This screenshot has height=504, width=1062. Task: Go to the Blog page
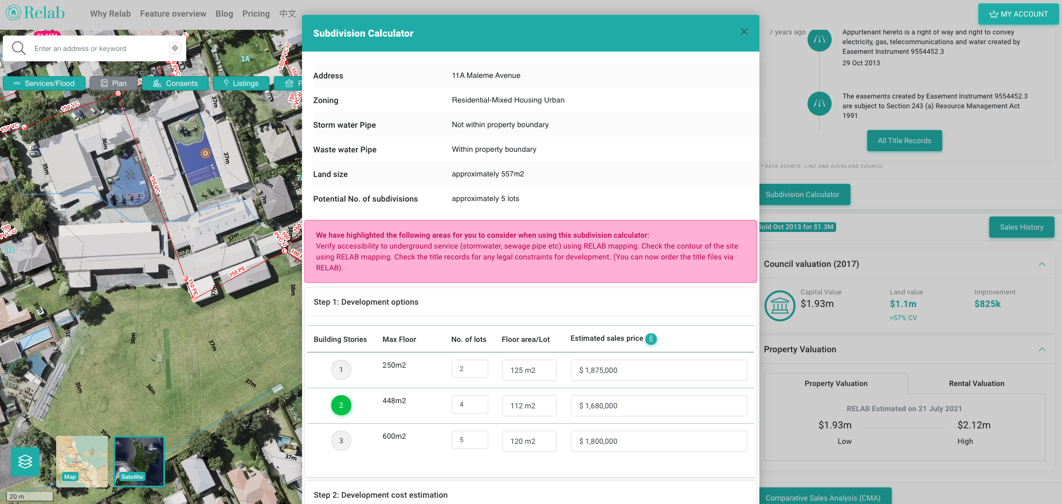tap(224, 14)
